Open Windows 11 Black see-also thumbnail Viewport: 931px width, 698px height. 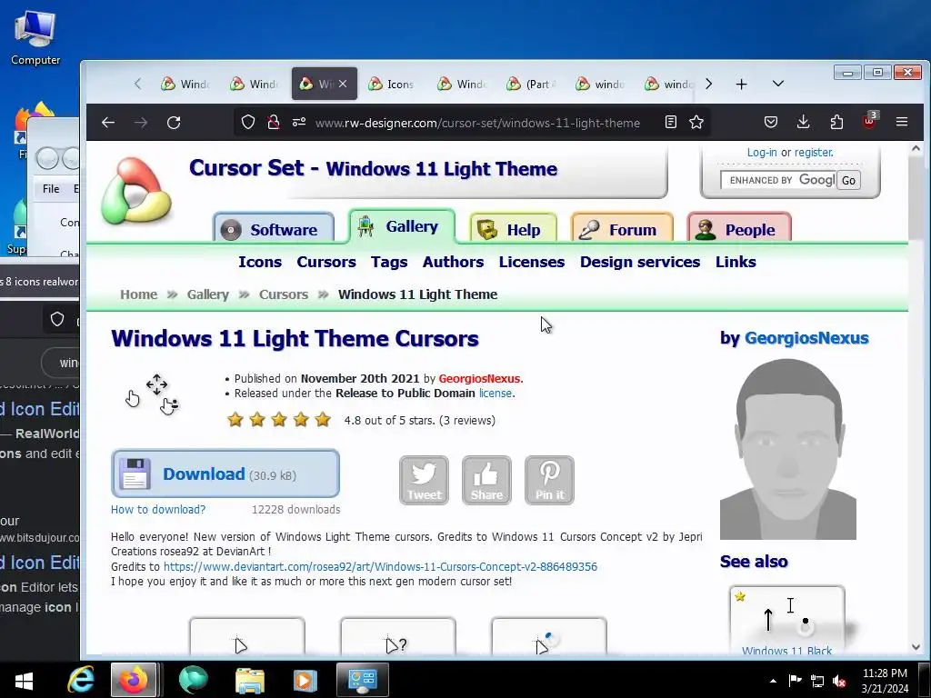point(787,622)
